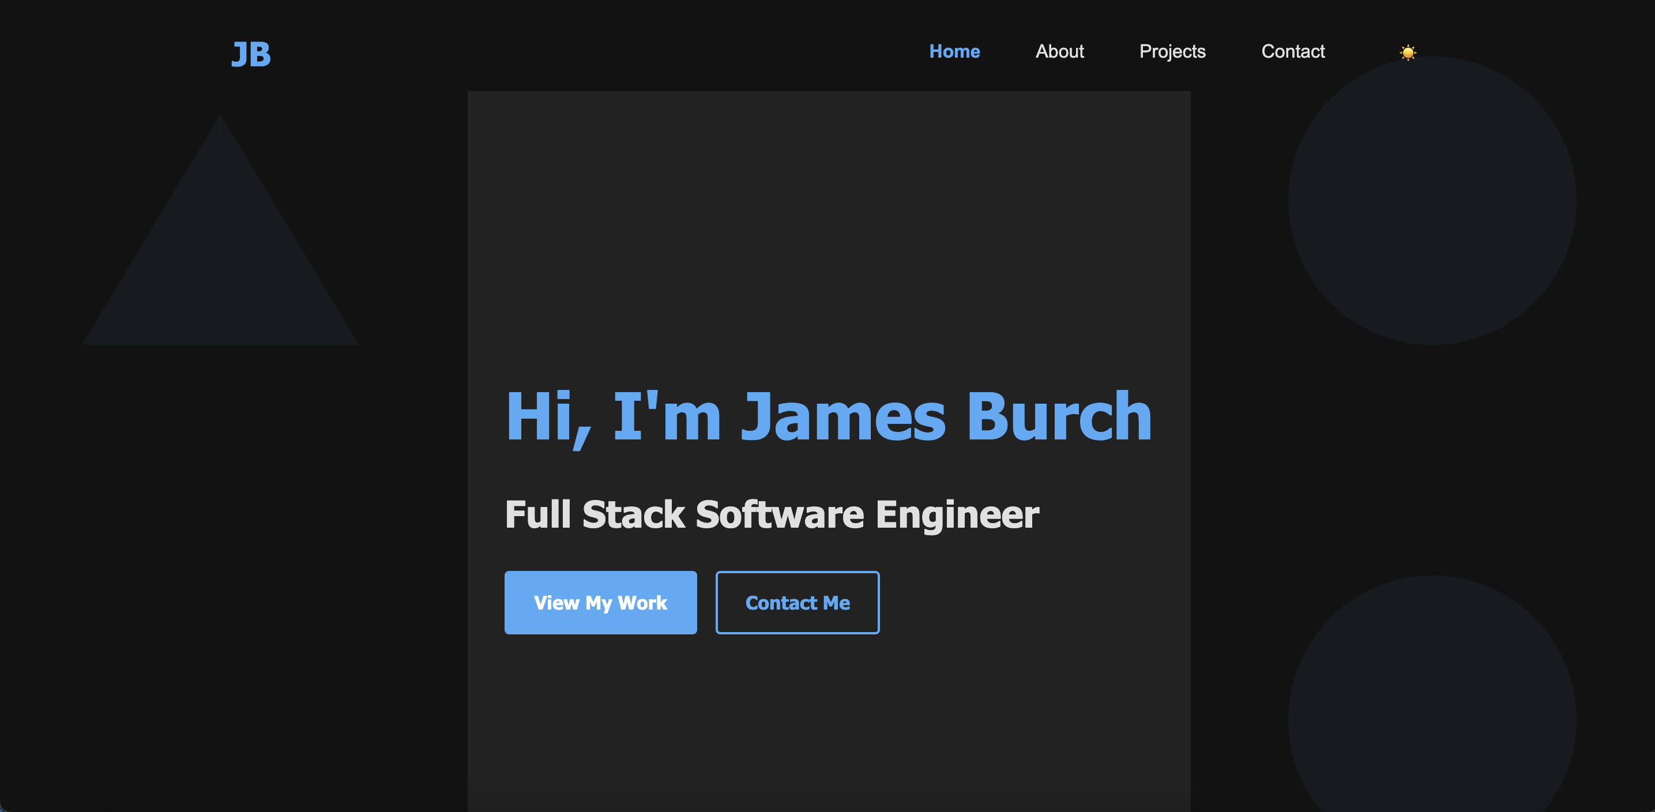Click the Contact Me outlined button
1655x812 pixels.
click(x=798, y=603)
